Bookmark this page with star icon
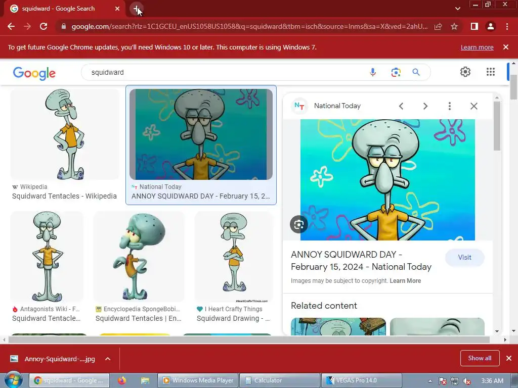The image size is (518, 388). pyautogui.click(x=454, y=26)
